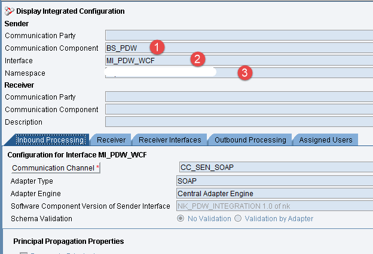This screenshot has width=373, height=254.
Task: Click the receiver Description field
Action: (x=239, y=122)
